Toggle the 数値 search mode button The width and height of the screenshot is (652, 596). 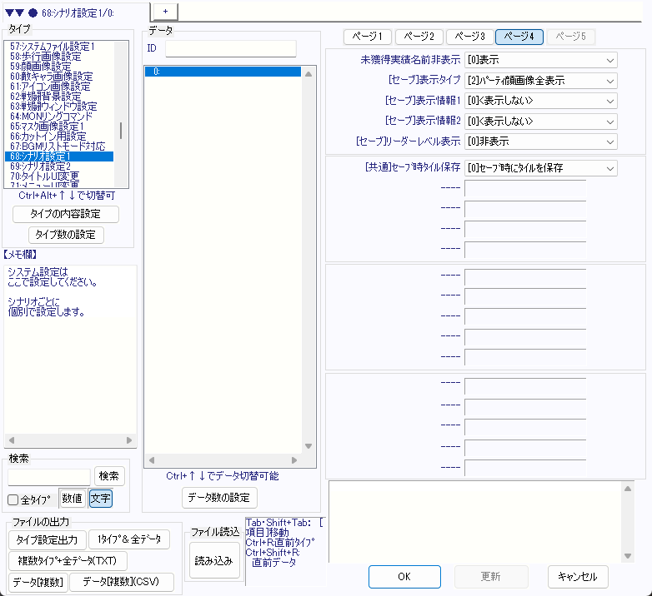pyautogui.click(x=72, y=499)
